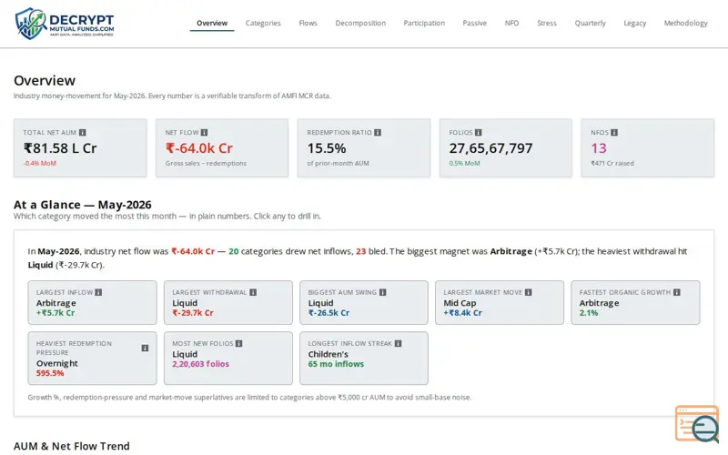728x455 pixels.
Task: Open Biggest AUM Swing Liquid card
Action: (363, 302)
